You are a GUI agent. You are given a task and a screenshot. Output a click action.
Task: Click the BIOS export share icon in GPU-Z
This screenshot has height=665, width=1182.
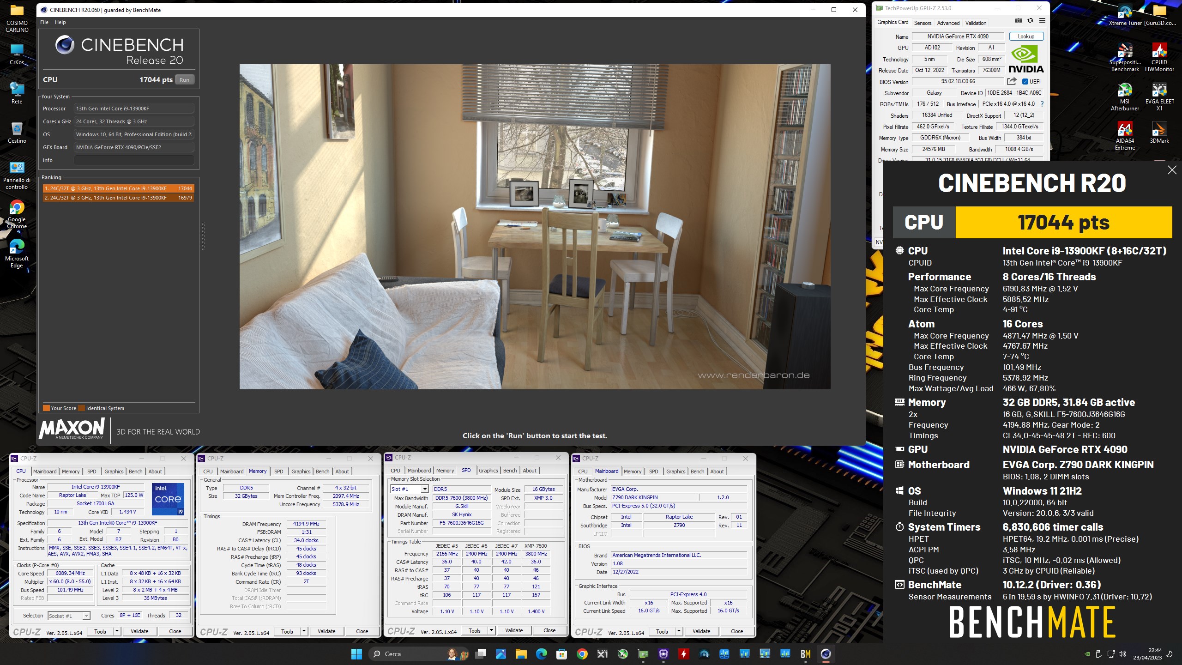[1012, 81]
